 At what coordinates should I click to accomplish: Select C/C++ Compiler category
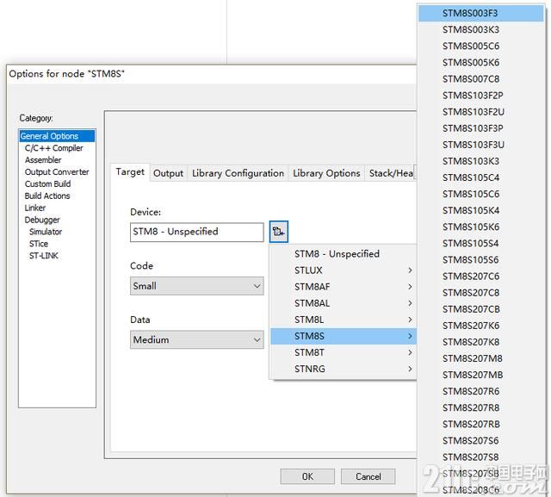pos(53,148)
